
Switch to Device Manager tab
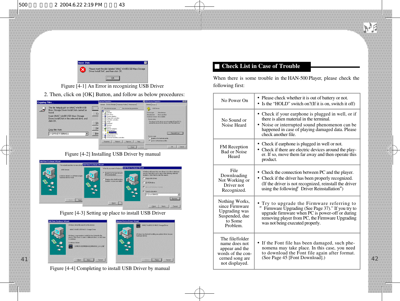coord(111,104)
